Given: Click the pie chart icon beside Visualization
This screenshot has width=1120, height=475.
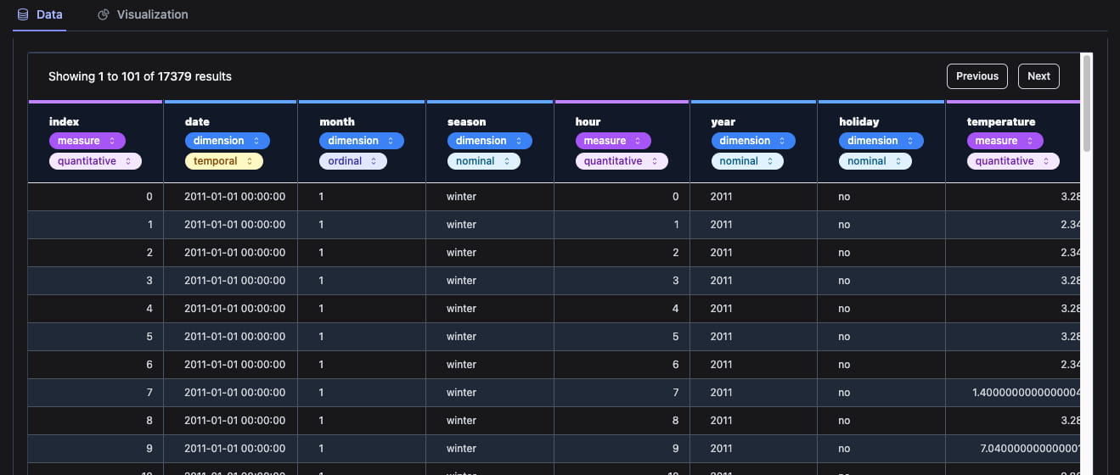Looking at the screenshot, I should click(104, 14).
